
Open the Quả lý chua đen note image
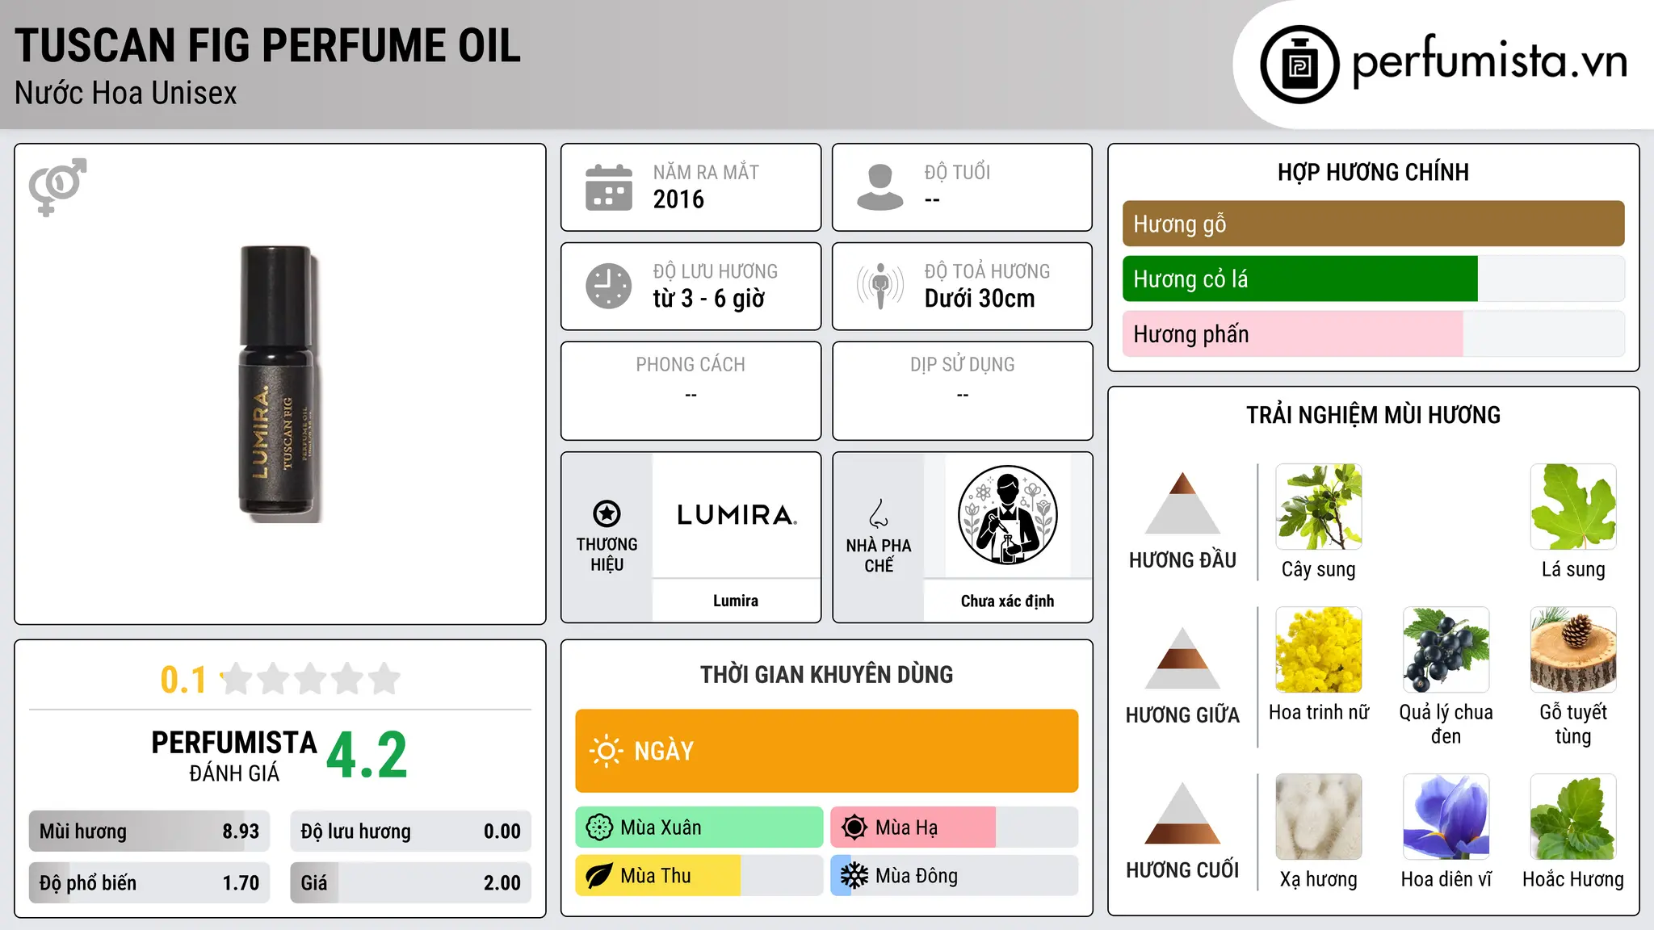(1446, 650)
